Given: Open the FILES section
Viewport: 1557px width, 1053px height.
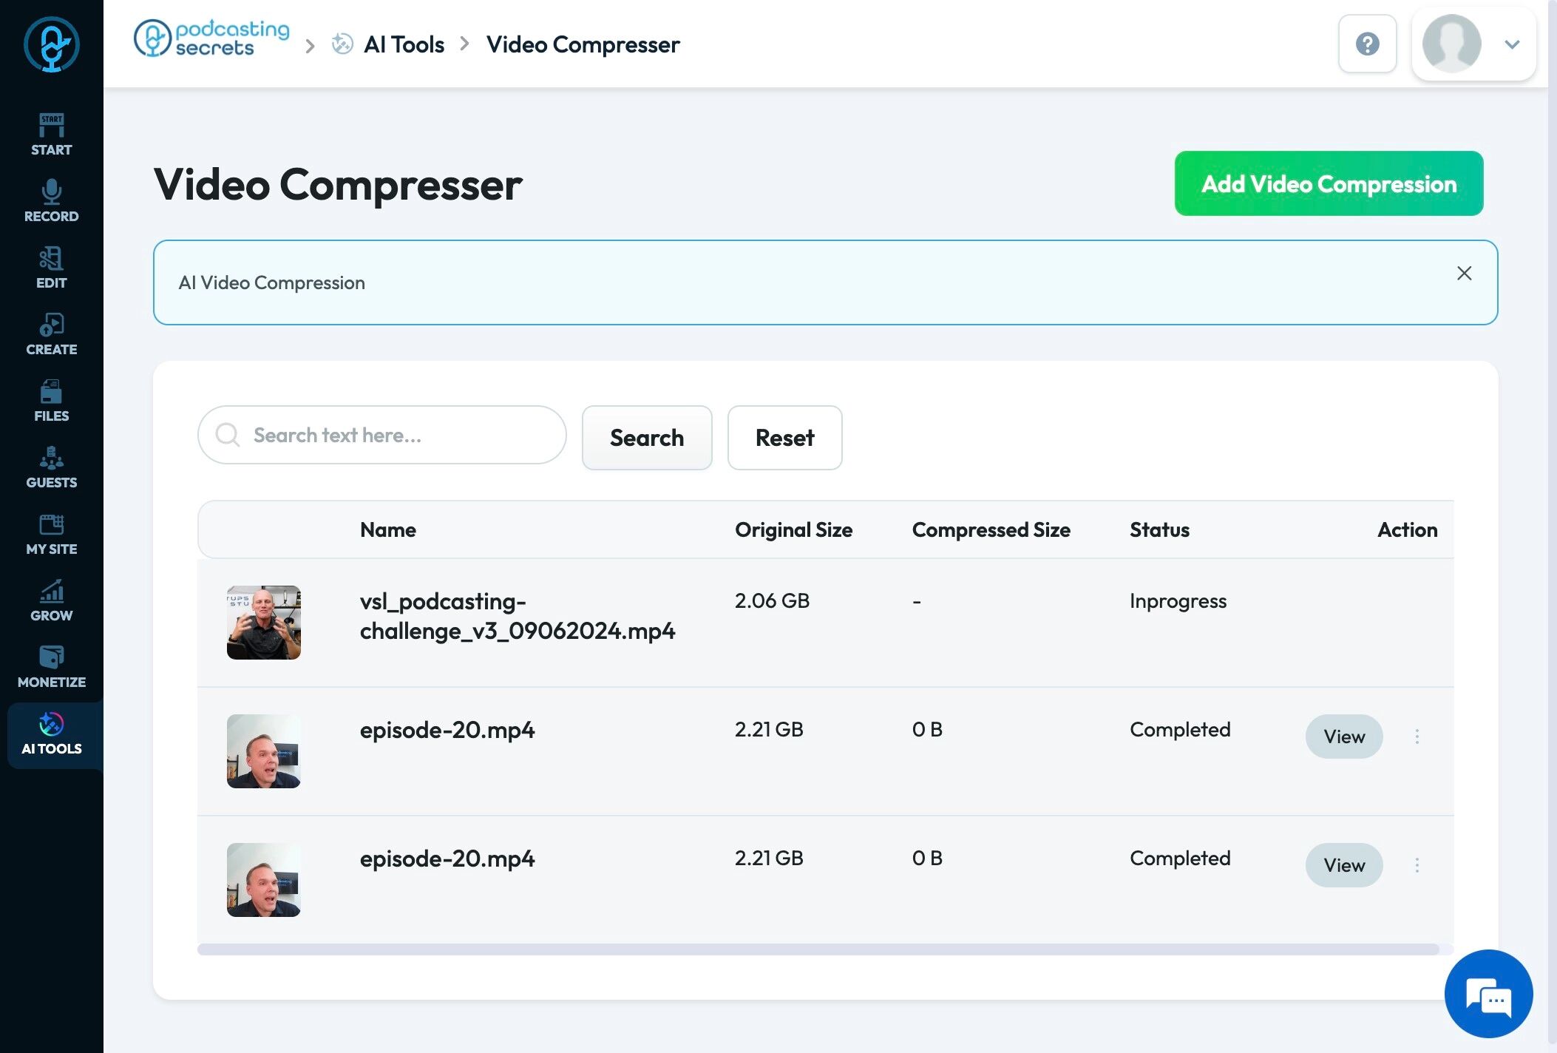Looking at the screenshot, I should coord(51,400).
